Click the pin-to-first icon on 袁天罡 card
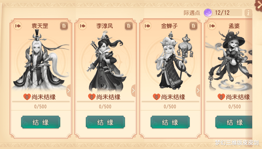The image size is (262, 149). click(18, 26)
